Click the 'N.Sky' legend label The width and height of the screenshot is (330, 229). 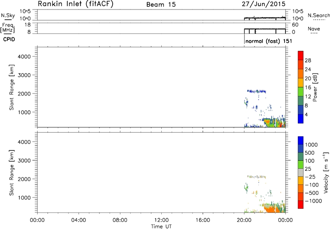click(x=8, y=15)
